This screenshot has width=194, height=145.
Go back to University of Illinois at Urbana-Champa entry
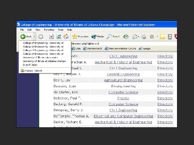(44, 61)
